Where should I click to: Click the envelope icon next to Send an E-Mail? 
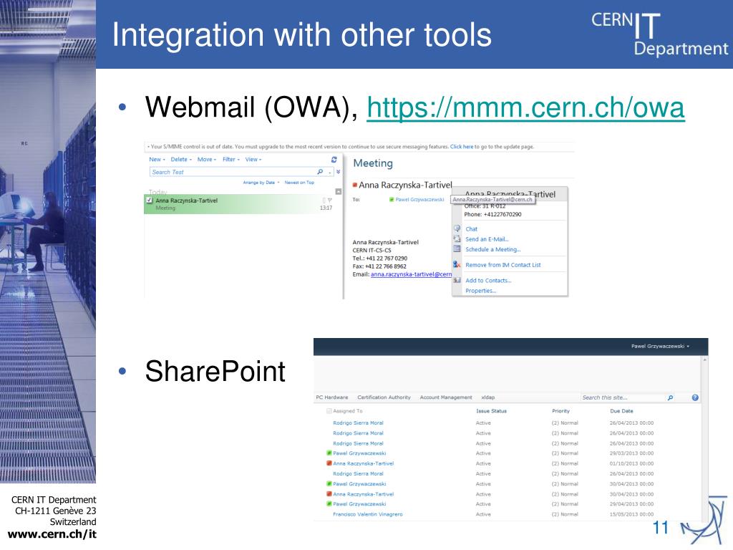pos(457,238)
